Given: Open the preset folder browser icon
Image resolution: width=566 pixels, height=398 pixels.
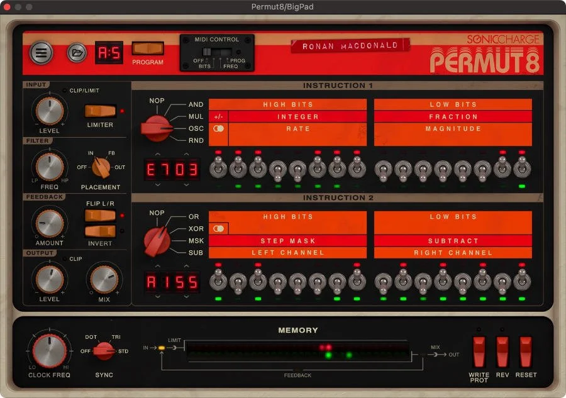Looking at the screenshot, I should 77,53.
